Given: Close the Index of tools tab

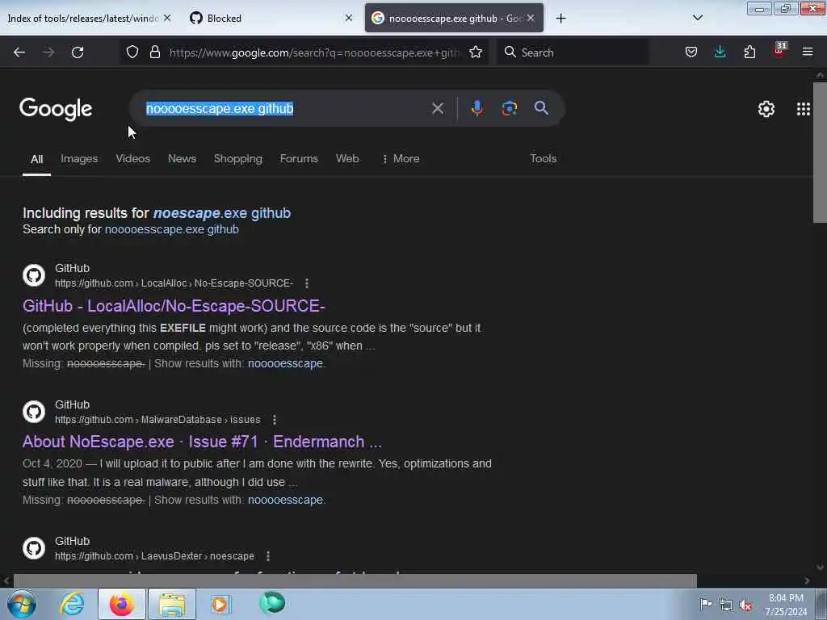Looking at the screenshot, I should click(x=167, y=18).
